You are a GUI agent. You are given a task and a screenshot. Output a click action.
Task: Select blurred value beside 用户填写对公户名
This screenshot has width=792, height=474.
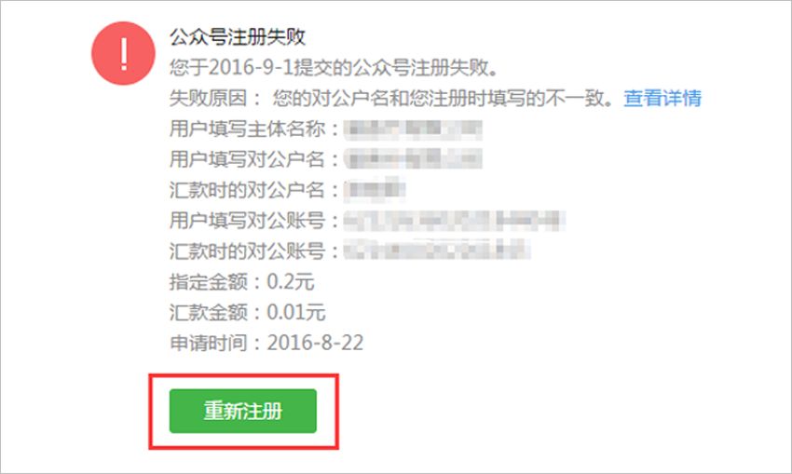(413, 159)
